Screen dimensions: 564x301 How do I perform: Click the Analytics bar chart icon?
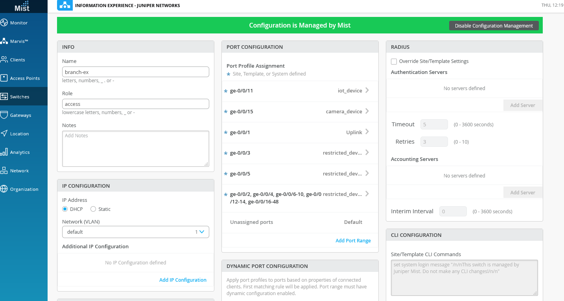tap(4, 152)
